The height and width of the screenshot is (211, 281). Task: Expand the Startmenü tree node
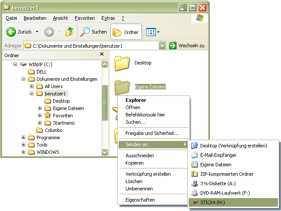40,123
